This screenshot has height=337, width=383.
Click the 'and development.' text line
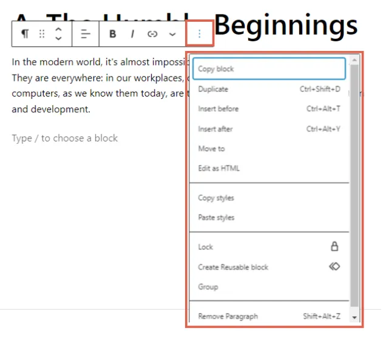click(51, 109)
